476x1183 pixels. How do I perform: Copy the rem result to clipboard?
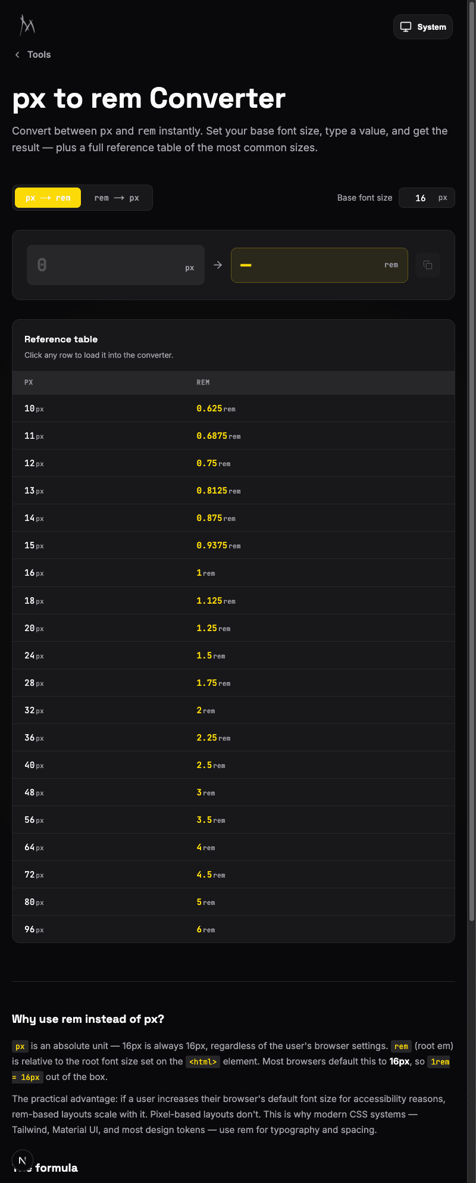428,265
